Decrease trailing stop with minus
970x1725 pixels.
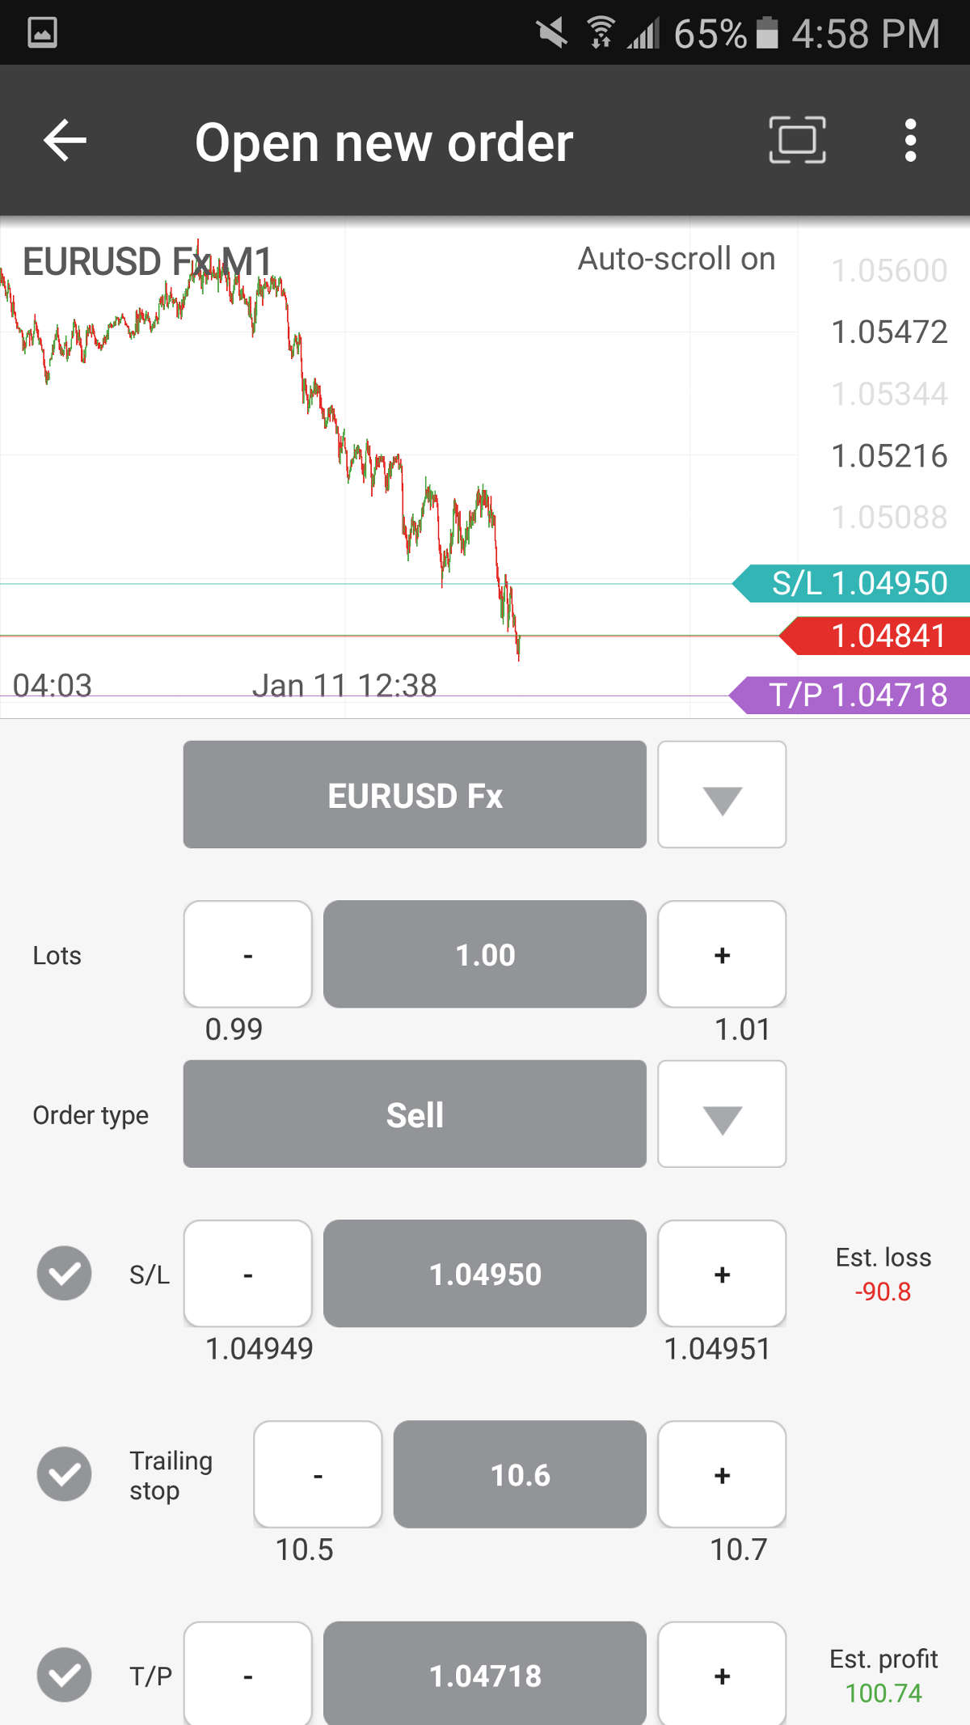pos(318,1474)
